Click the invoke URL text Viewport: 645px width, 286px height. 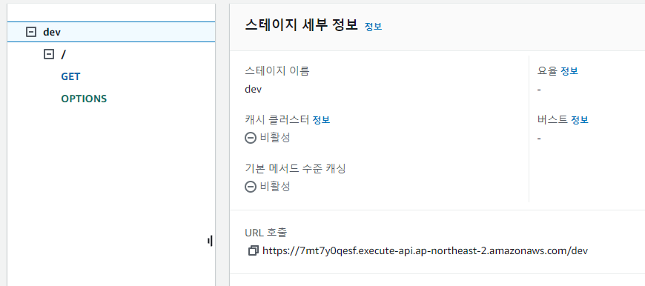(x=426, y=250)
